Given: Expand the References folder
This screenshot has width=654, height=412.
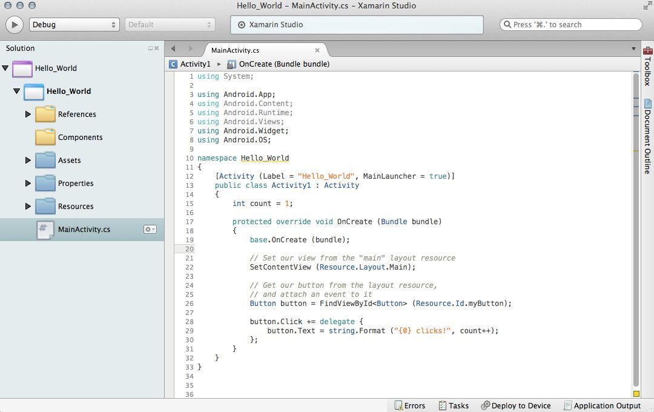Looking at the screenshot, I should click(27, 114).
